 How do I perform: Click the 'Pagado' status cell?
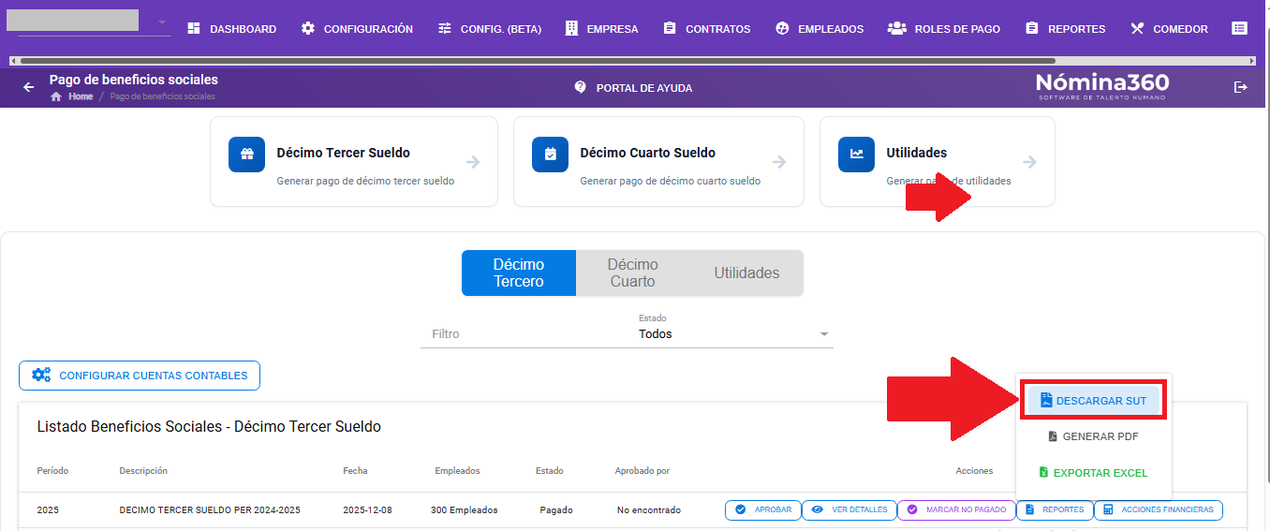556,510
